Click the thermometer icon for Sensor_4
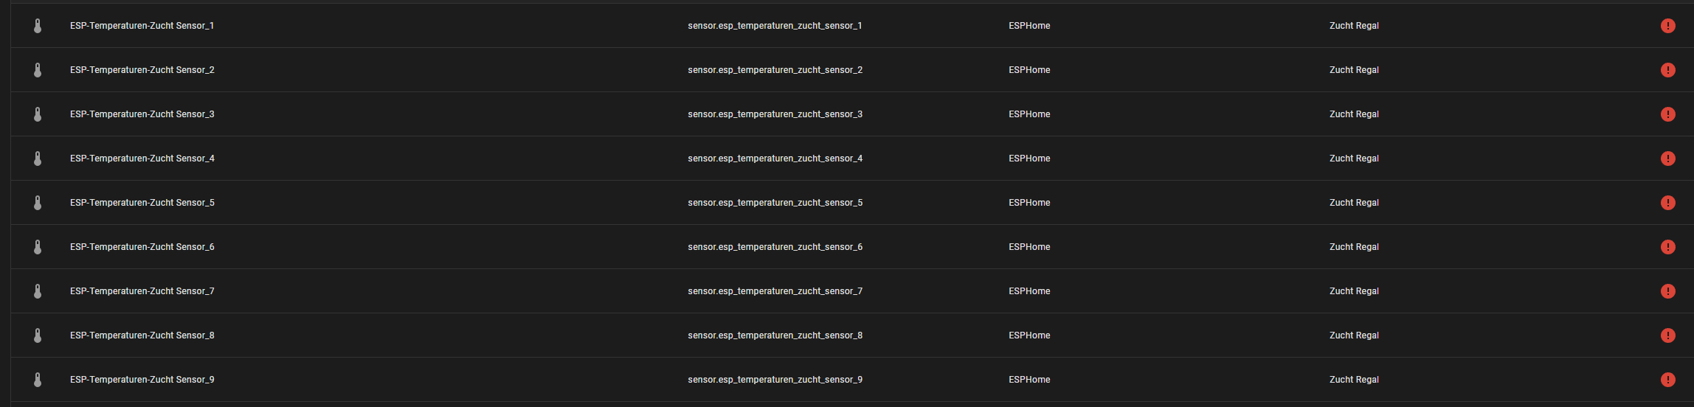1694x407 pixels. coord(38,159)
